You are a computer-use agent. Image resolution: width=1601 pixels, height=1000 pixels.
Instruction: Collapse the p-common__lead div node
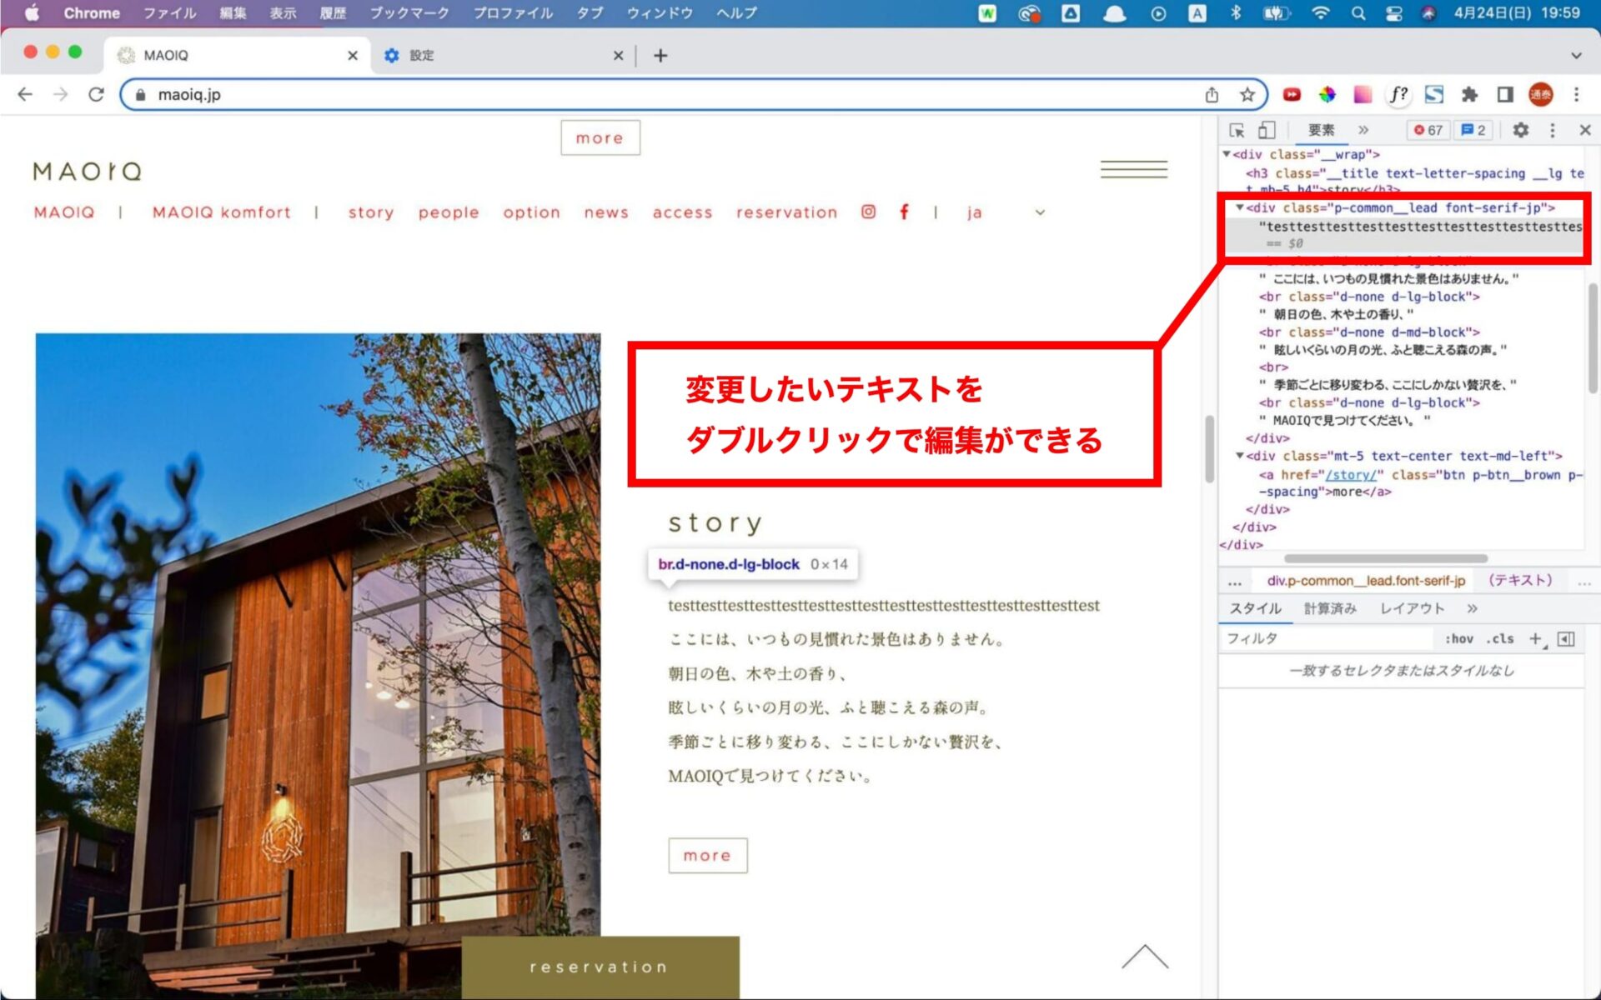click(x=1240, y=207)
